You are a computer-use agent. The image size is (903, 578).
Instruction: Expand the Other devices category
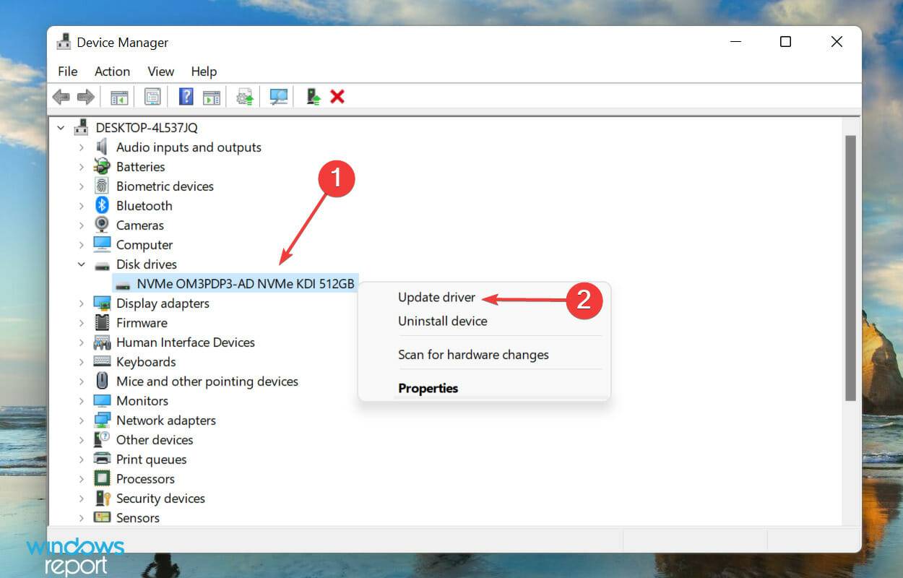pos(82,439)
